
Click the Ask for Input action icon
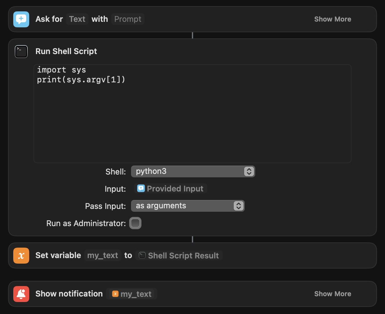(x=21, y=19)
